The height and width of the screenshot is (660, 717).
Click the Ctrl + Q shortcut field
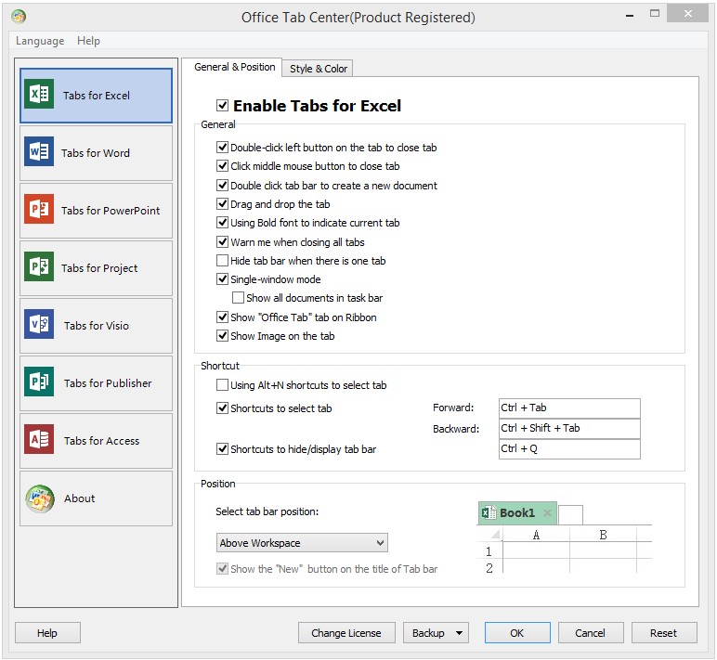coord(569,449)
